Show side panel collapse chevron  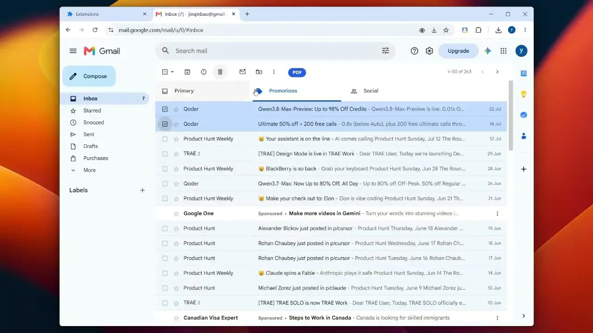524,316
